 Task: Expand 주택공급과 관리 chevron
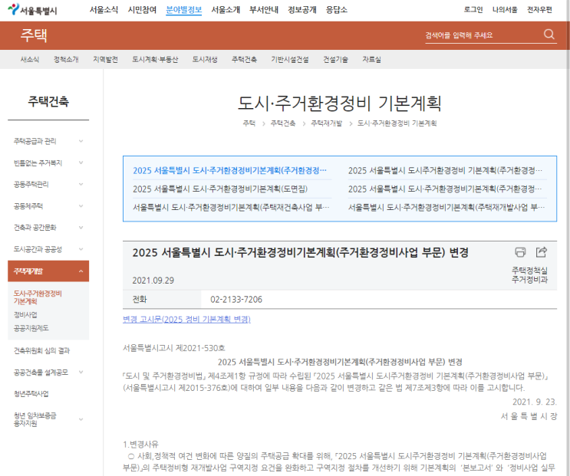click(x=81, y=141)
